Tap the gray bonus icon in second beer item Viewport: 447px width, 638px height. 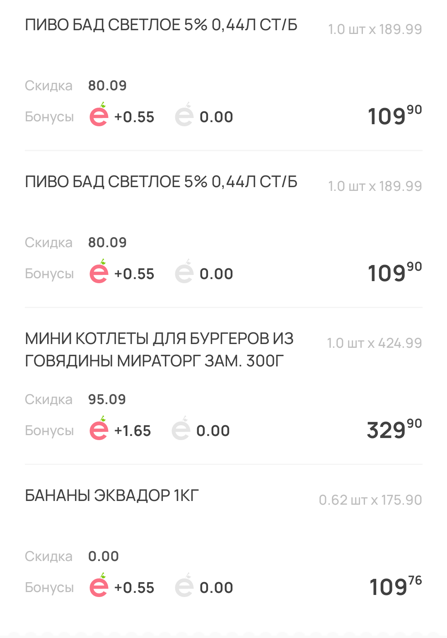(184, 271)
